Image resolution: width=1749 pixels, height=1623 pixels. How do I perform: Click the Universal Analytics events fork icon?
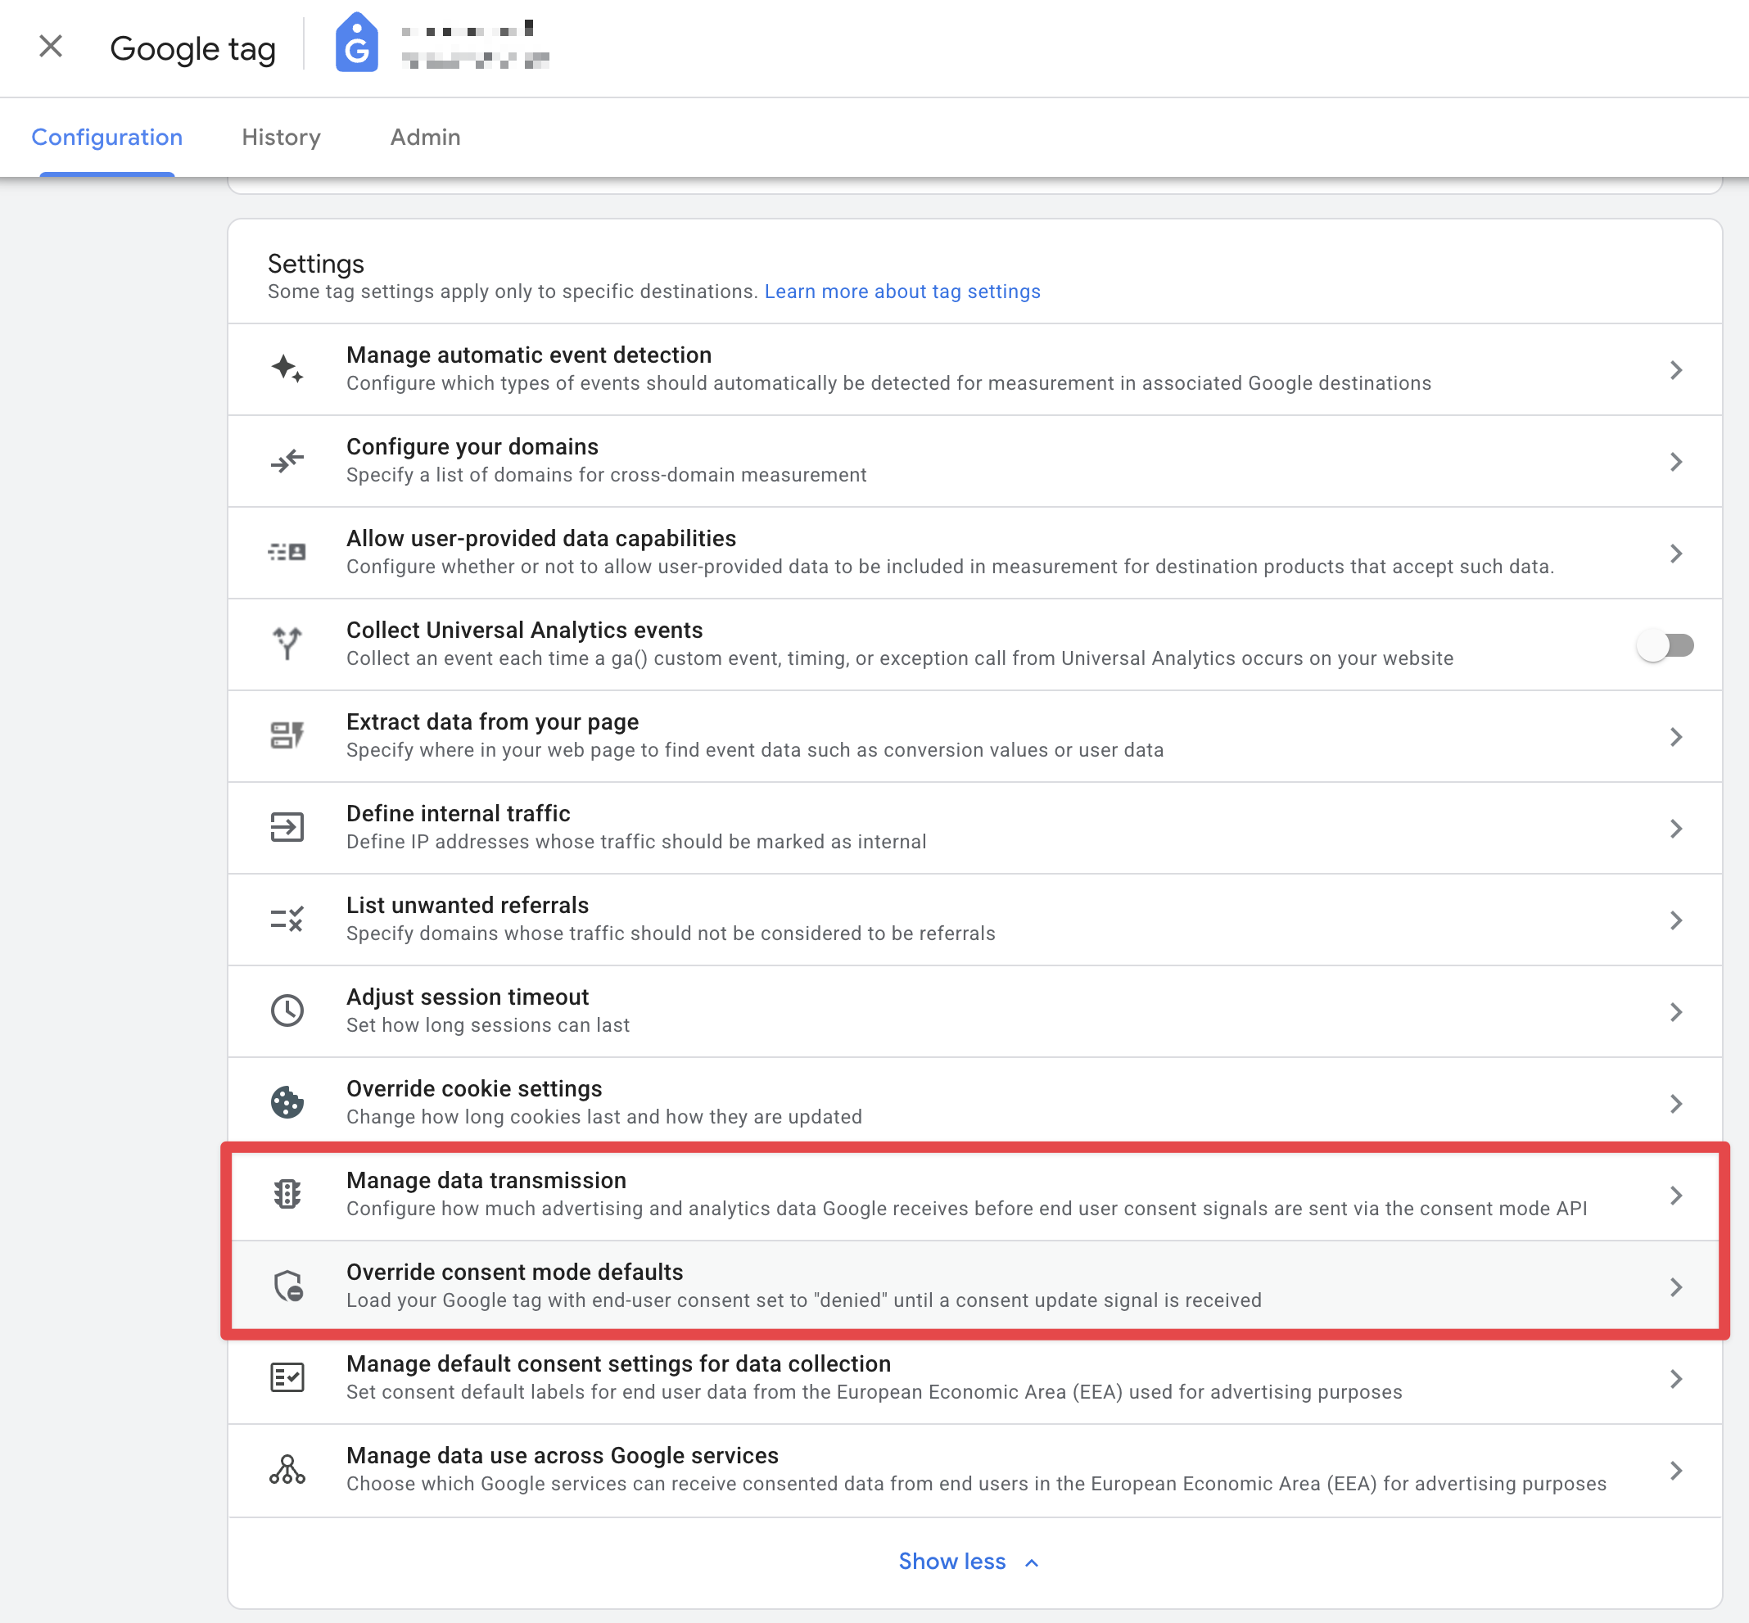pos(287,644)
